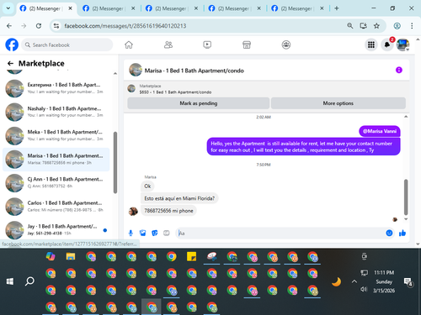Go back using the Marketplace arrow

coord(10,64)
